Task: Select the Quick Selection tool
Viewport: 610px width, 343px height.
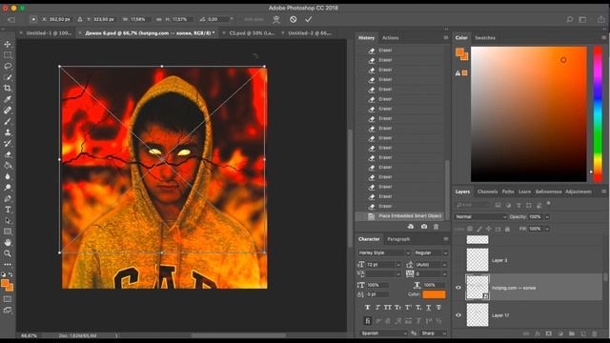Action: [8, 77]
